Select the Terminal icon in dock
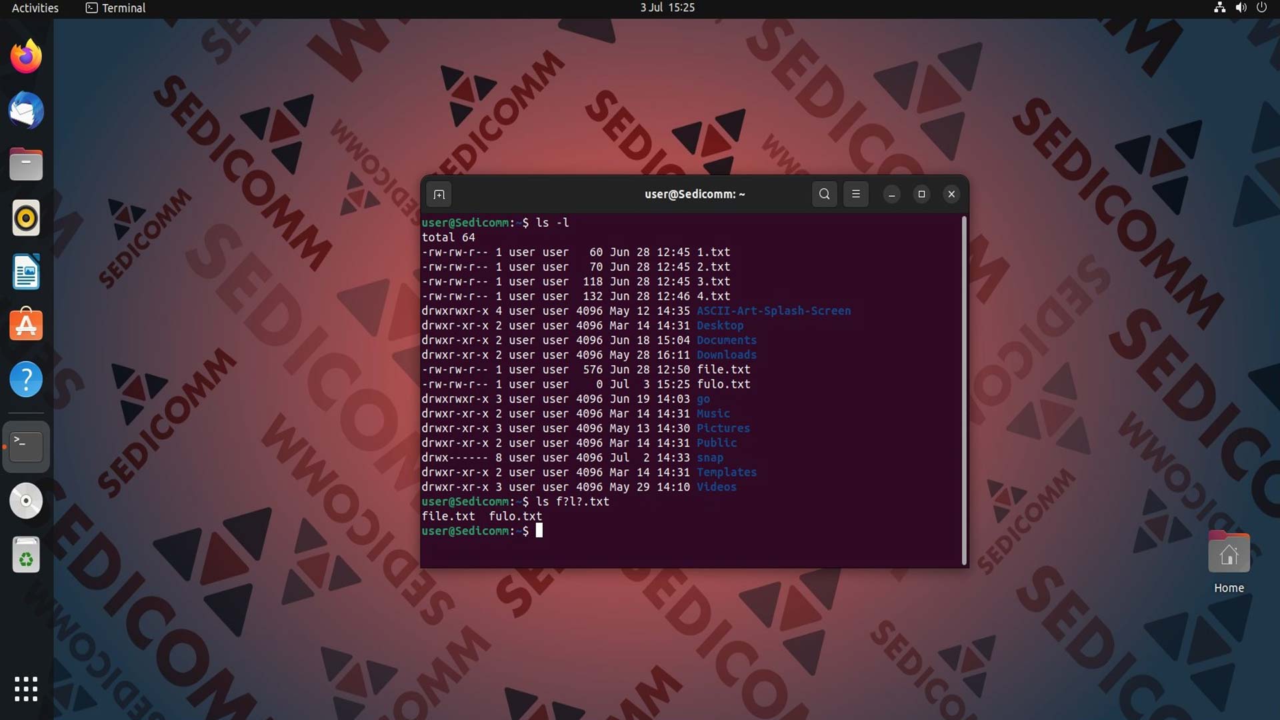The image size is (1280, 720). coord(26,447)
